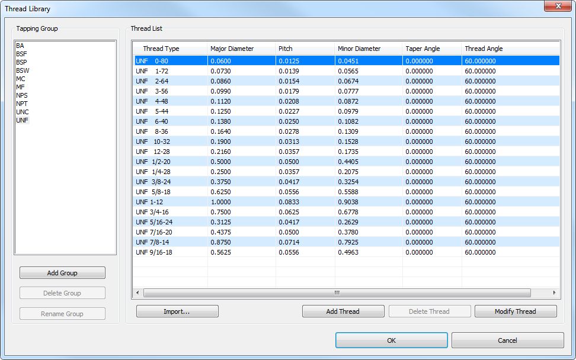Click major diameter value 0.8750
The image size is (576, 360).
tap(221, 243)
